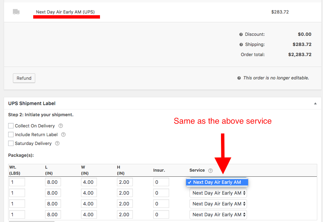Click the height field in the first package row
Screen dimensions: 323x222
pos(125,182)
